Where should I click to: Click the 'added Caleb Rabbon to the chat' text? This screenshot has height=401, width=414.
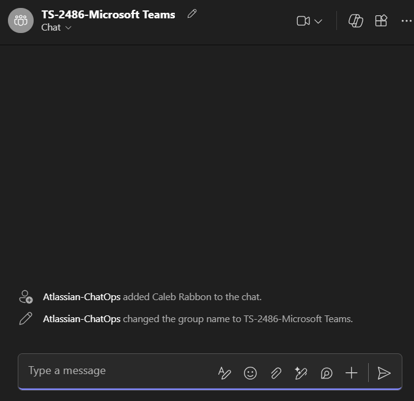[x=192, y=297]
